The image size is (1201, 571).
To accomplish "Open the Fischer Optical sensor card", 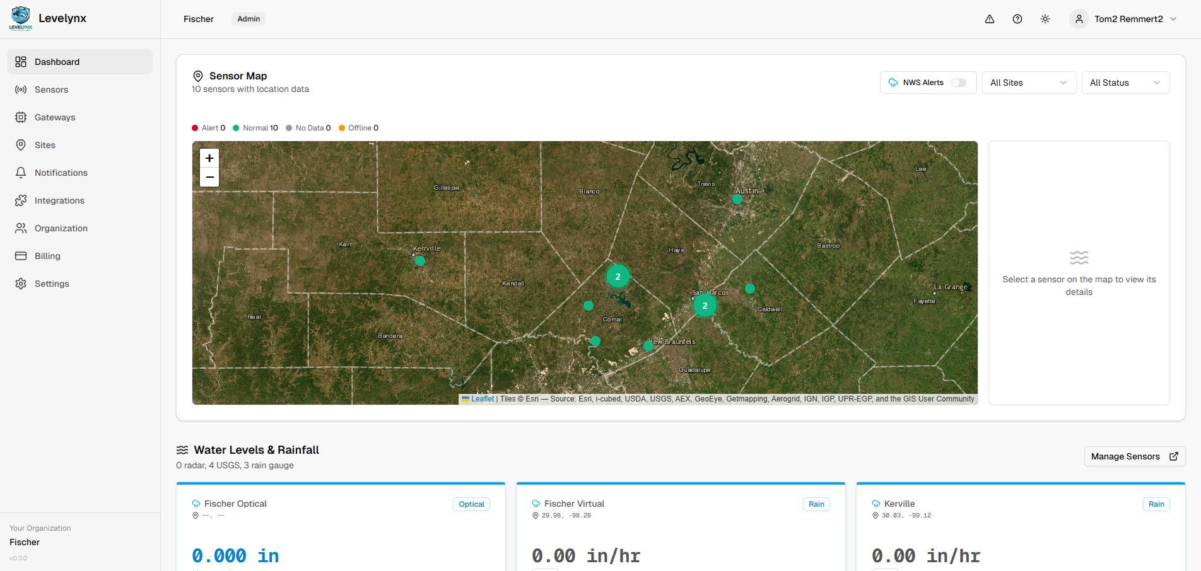I will coord(341,527).
